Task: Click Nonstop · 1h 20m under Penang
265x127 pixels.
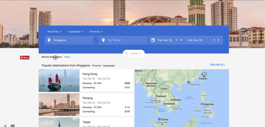Action: (92, 107)
